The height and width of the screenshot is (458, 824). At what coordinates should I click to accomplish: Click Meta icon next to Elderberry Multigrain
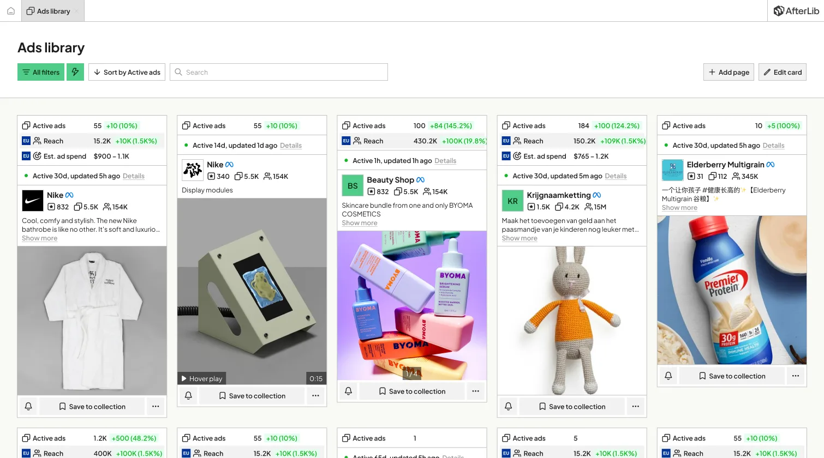pyautogui.click(x=771, y=165)
